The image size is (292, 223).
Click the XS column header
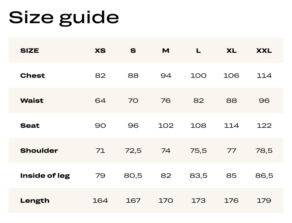[x=100, y=51]
